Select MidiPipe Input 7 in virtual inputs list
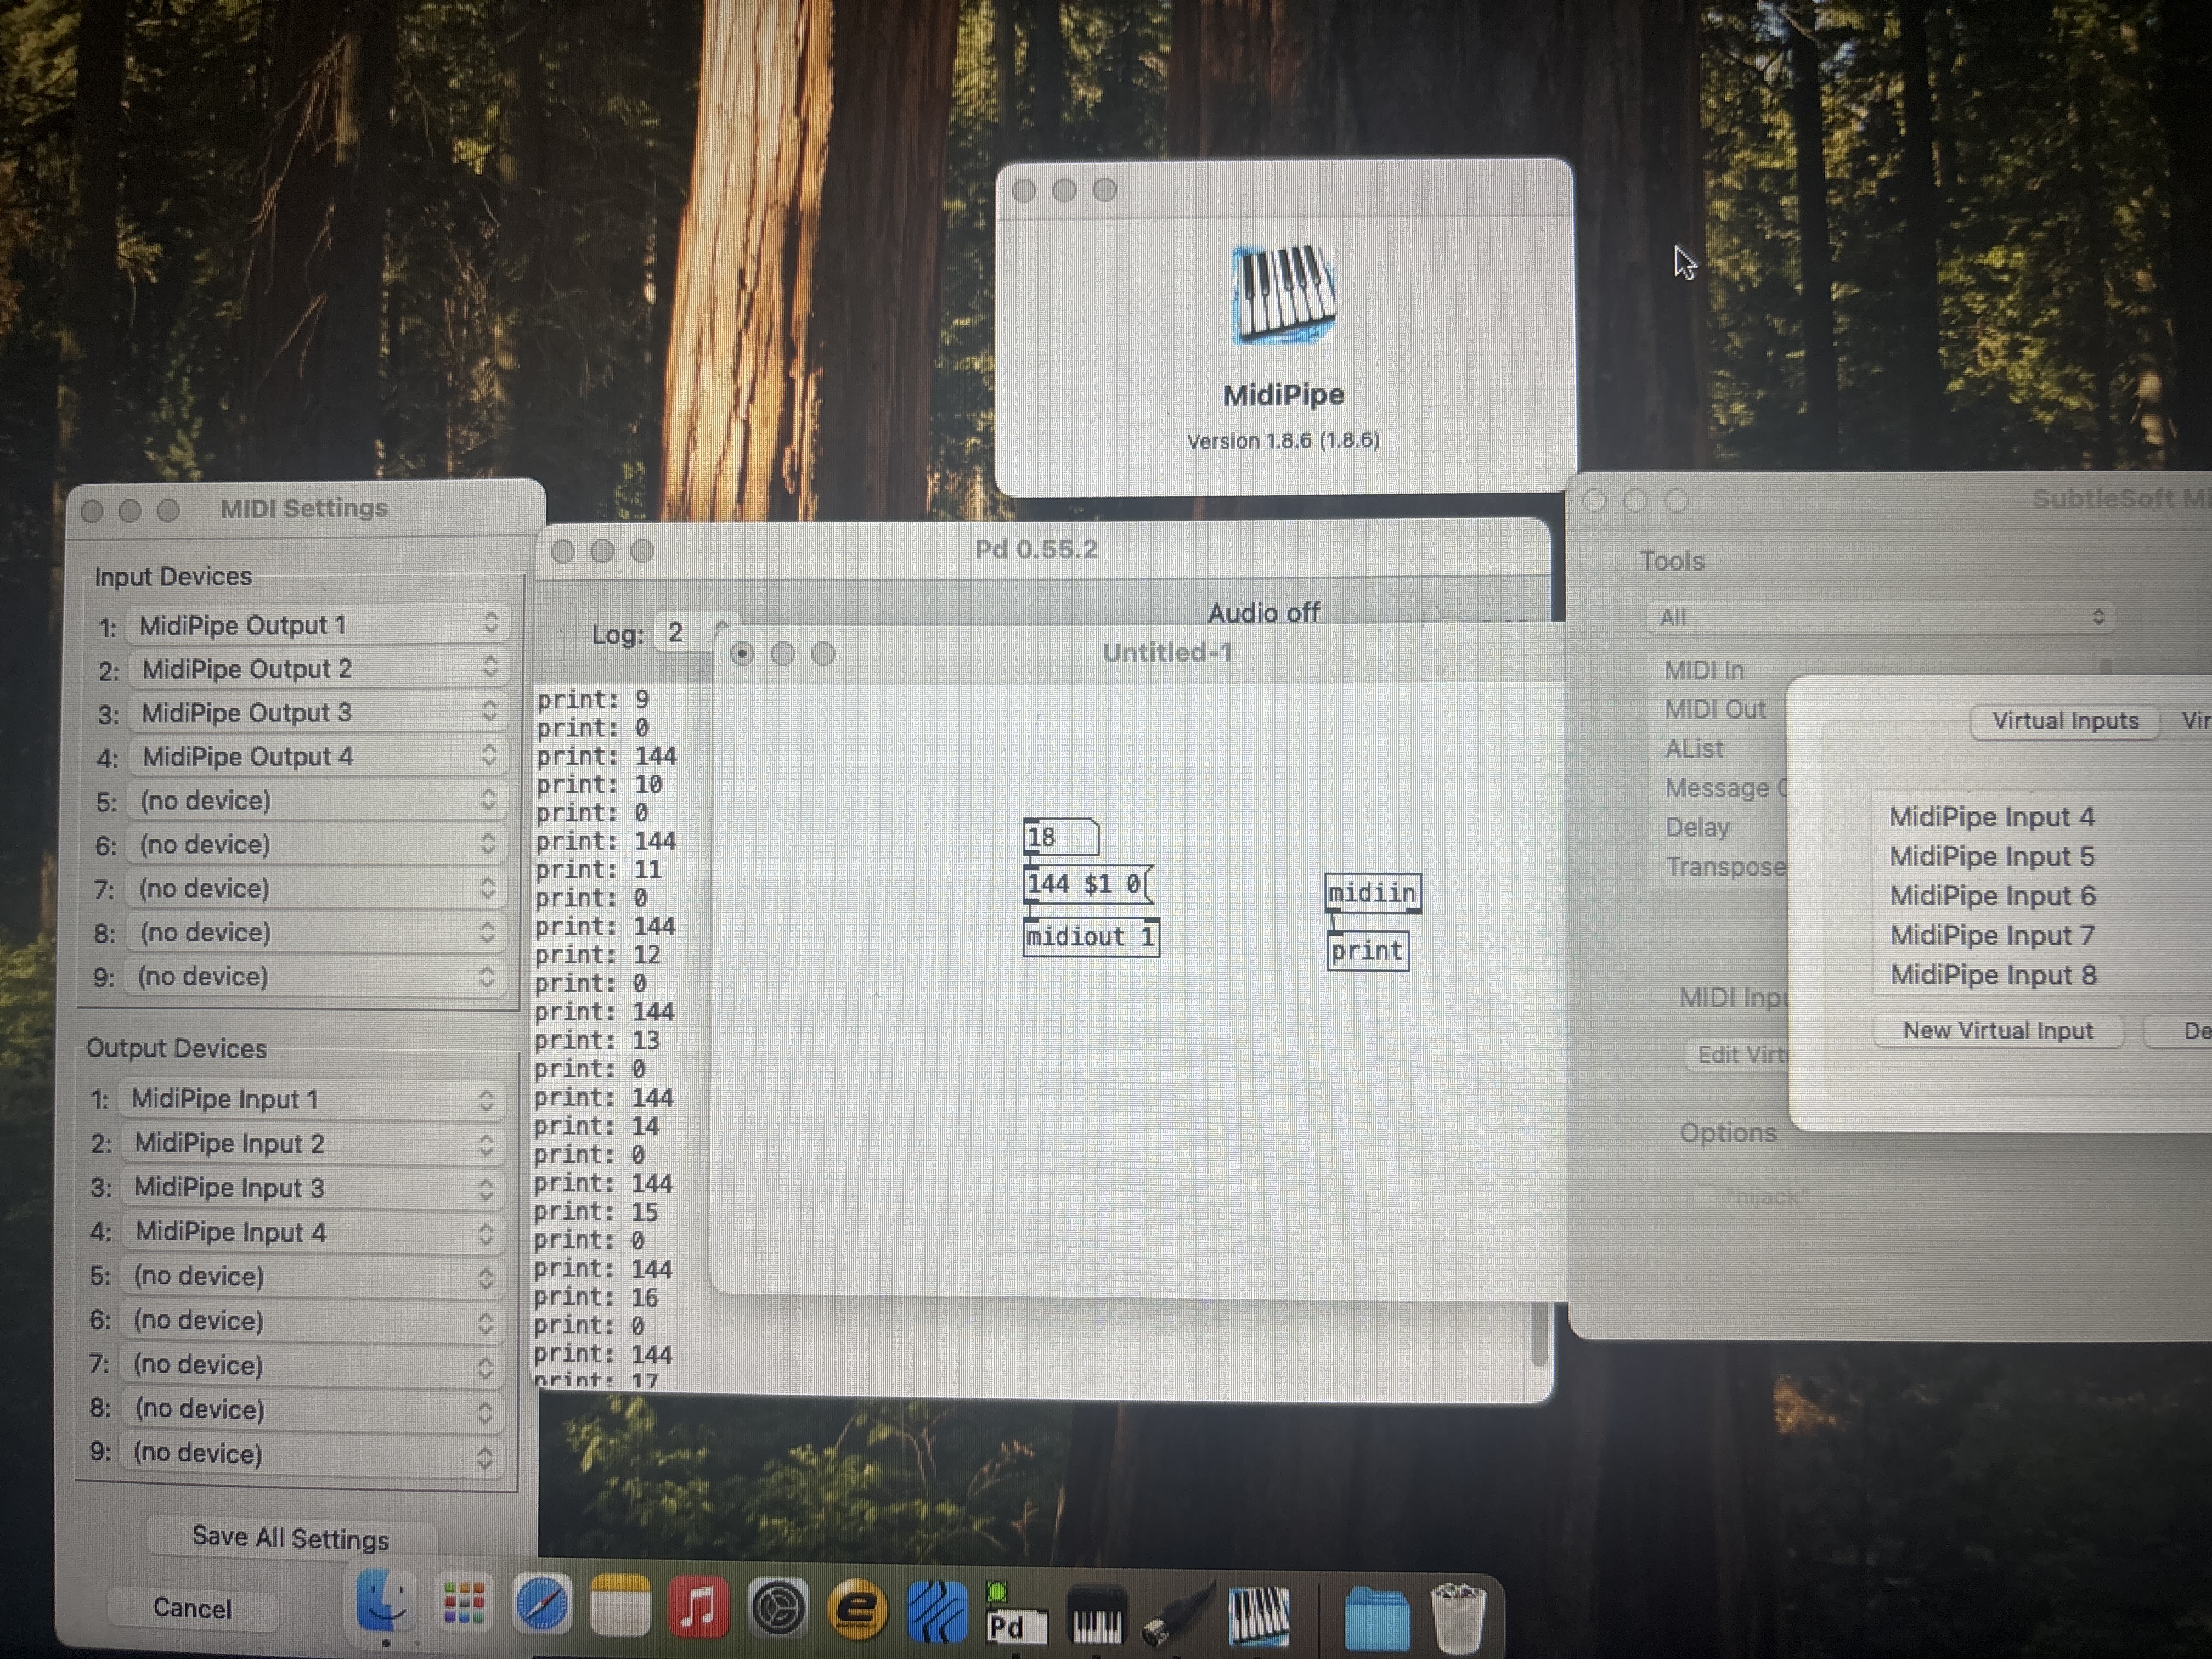The height and width of the screenshot is (1659, 2212). [1992, 935]
